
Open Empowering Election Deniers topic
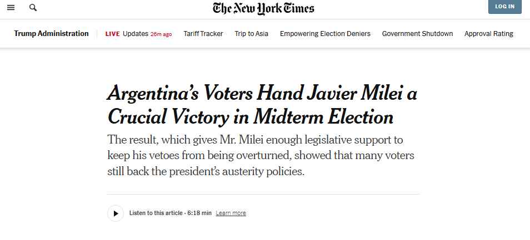coord(325,34)
